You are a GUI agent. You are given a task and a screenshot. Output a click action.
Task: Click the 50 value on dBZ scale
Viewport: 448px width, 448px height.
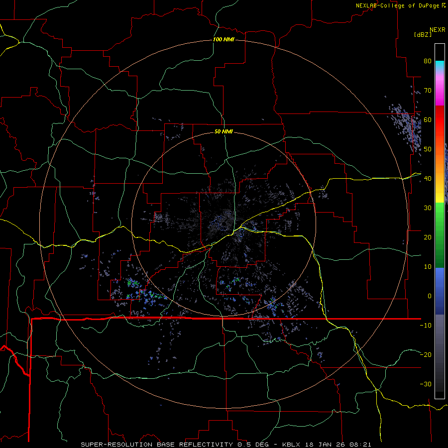428,149
